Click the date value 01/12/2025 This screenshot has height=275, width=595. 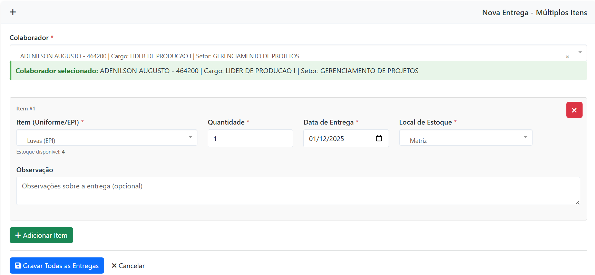326,139
